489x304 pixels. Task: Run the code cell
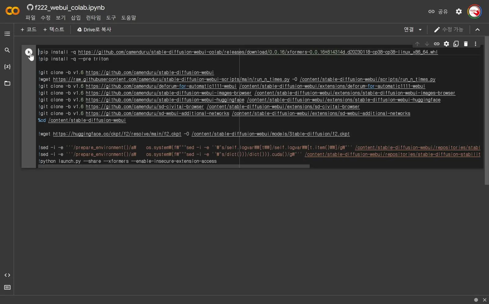[x=29, y=52]
